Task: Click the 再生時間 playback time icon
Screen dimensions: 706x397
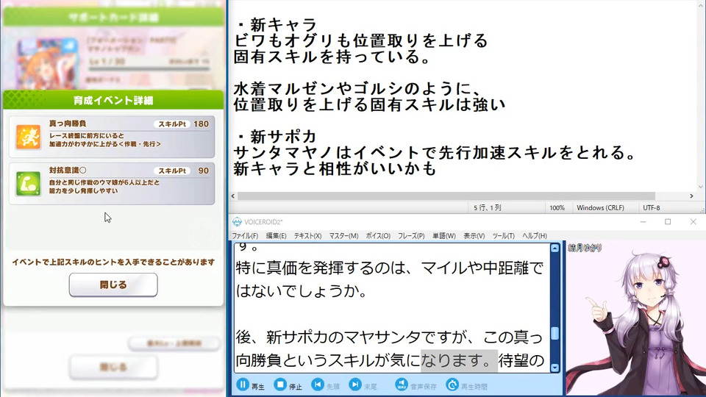Action: [x=452, y=385]
